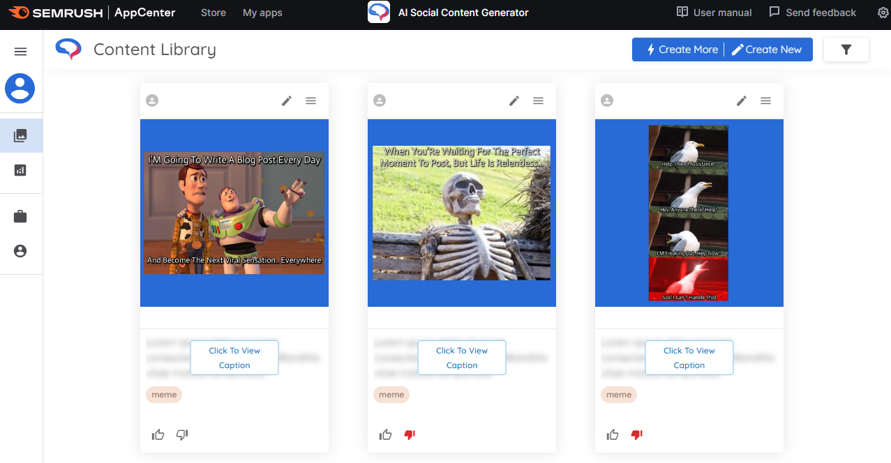Image resolution: width=891 pixels, height=463 pixels.
Task: Edit the Toy Story meme with pencil icon
Action: coord(287,101)
